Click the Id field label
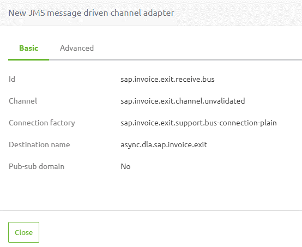 12,79
